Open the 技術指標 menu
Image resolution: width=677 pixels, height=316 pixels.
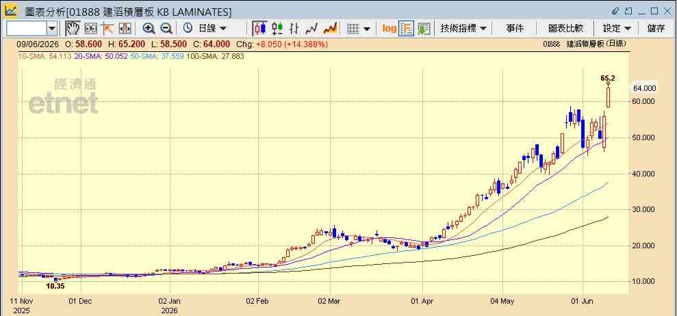point(463,29)
